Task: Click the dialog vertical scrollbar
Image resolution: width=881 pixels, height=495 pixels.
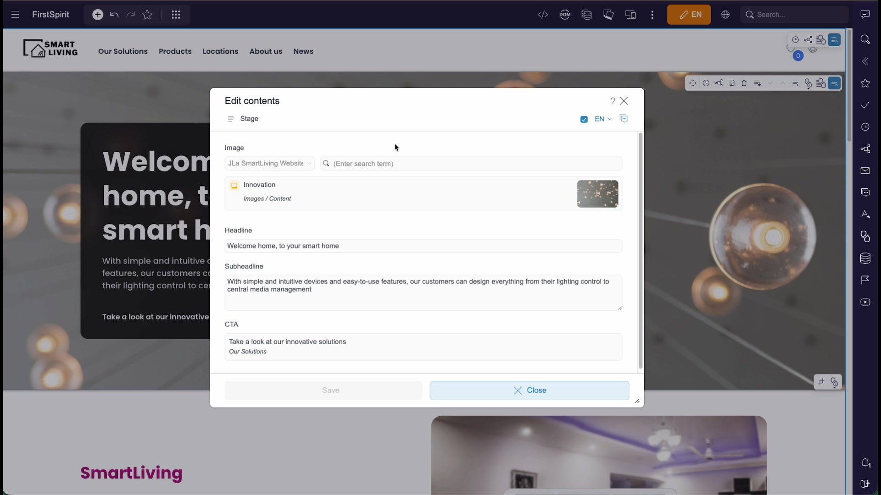Action: (x=641, y=251)
